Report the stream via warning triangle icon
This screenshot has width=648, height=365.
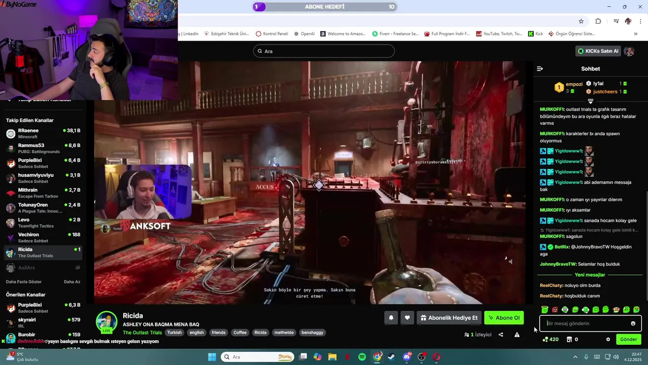tap(517, 335)
